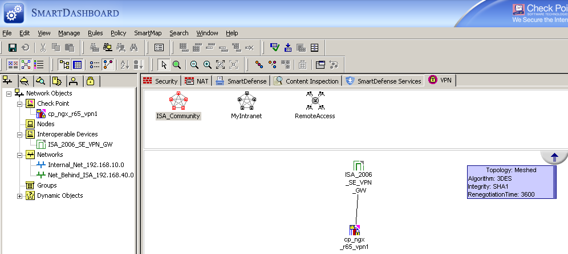The width and height of the screenshot is (568, 254).
Task: Switch to the SmartDefense tab
Action: (x=241, y=81)
